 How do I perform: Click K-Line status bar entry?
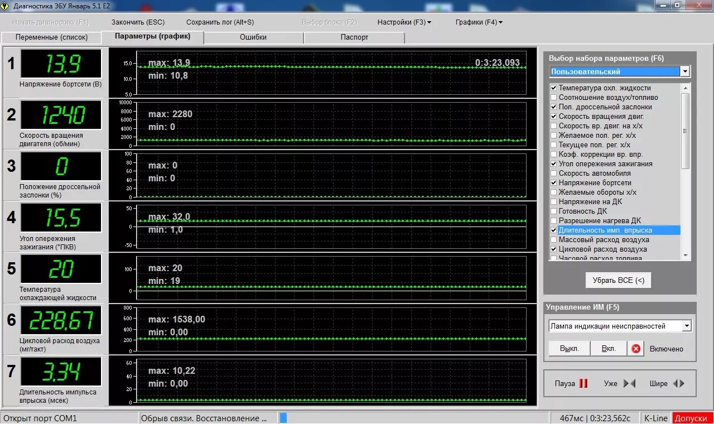[x=655, y=418]
